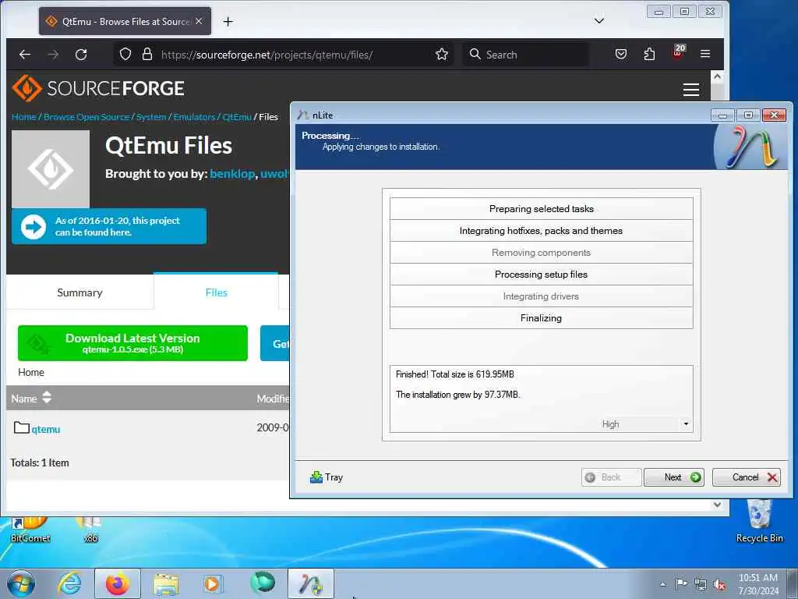The height and width of the screenshot is (599, 798).
Task: Visit contributor benklop's profile
Action: coord(232,174)
